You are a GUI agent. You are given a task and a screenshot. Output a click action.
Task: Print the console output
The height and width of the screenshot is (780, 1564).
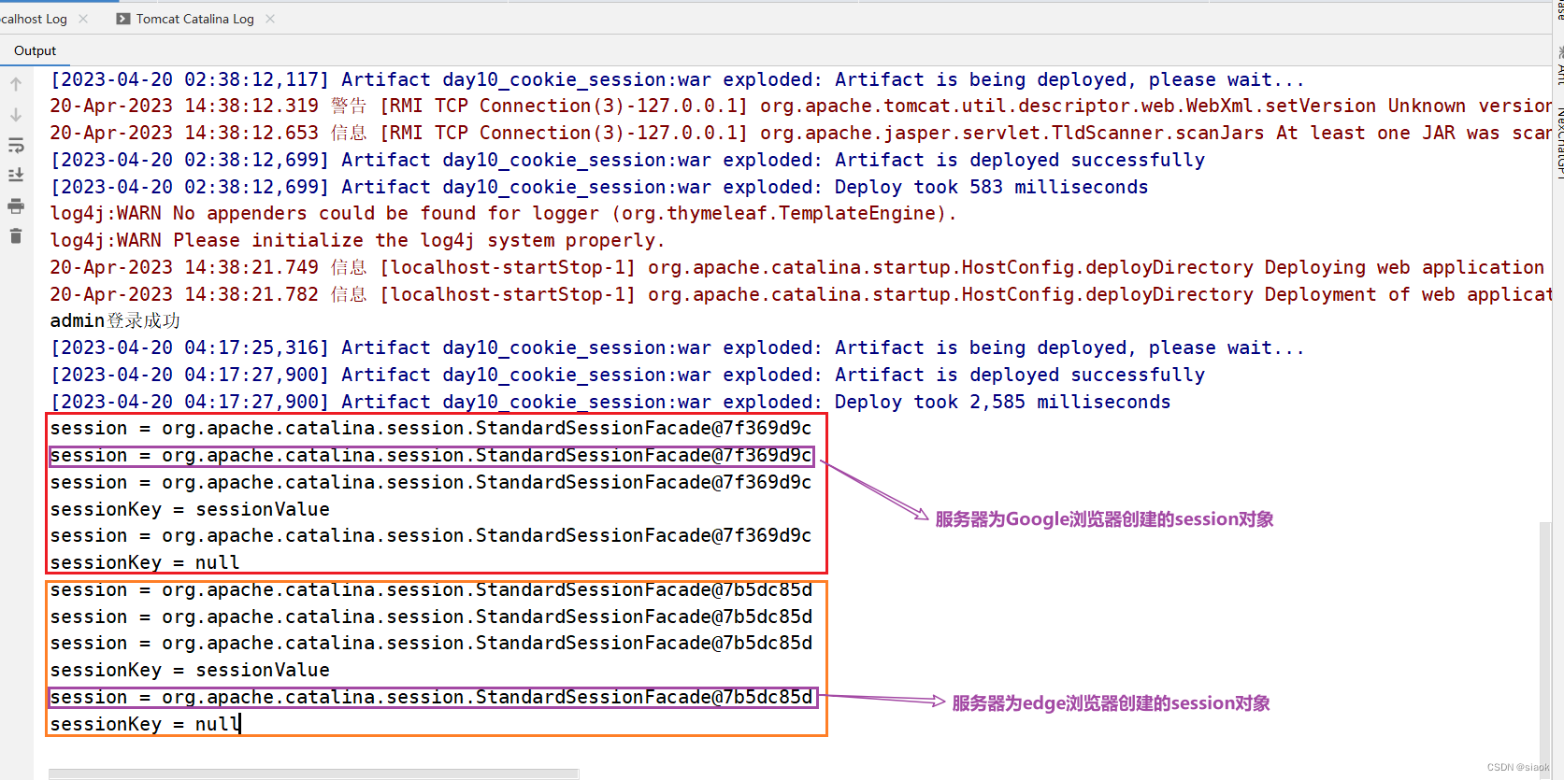(x=16, y=206)
